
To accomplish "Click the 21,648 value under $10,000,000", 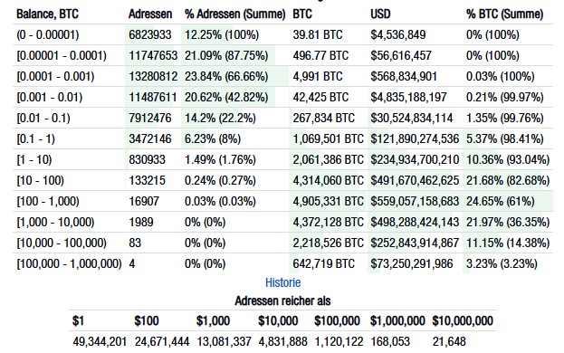I will click(449, 341).
